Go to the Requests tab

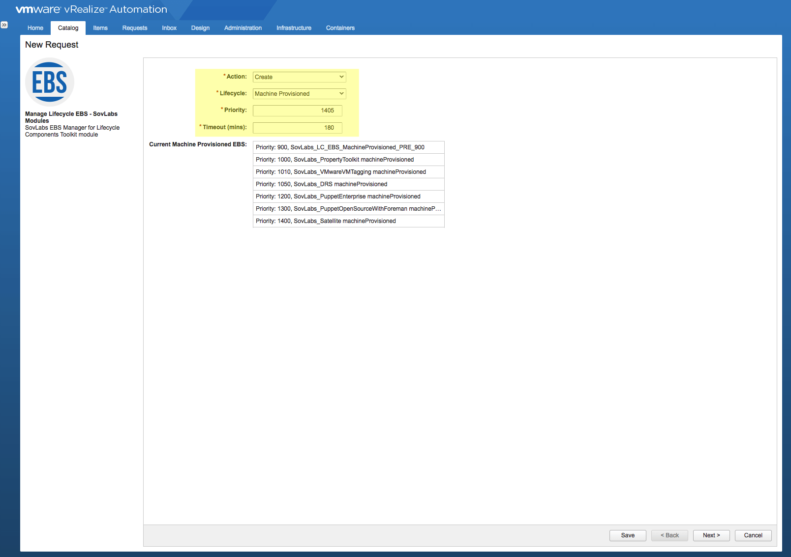[x=135, y=28]
